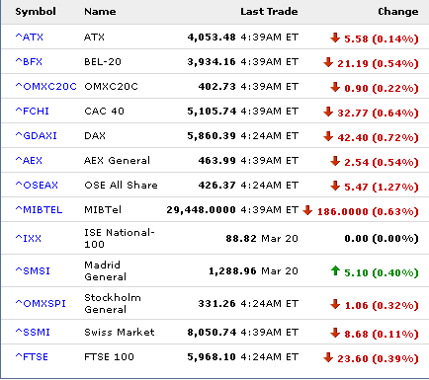Go to the ^GDAXI symbol page
Viewport: 429px width, 380px height.
(x=37, y=136)
